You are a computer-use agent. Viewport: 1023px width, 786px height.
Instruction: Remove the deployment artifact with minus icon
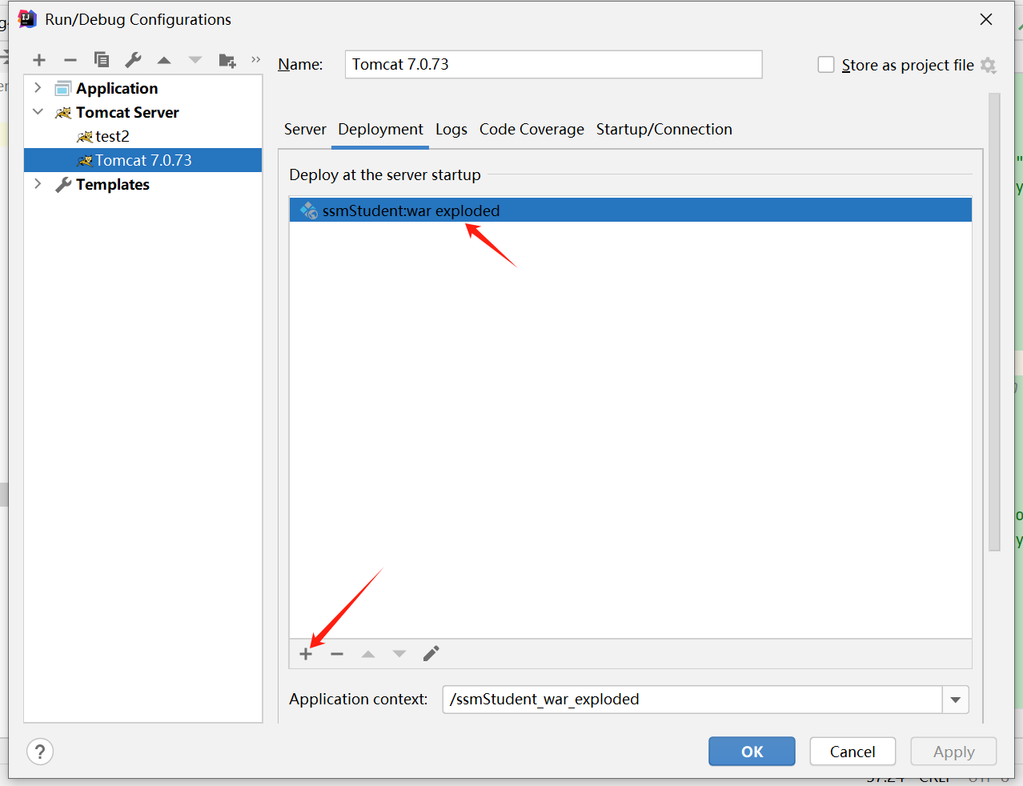click(337, 654)
